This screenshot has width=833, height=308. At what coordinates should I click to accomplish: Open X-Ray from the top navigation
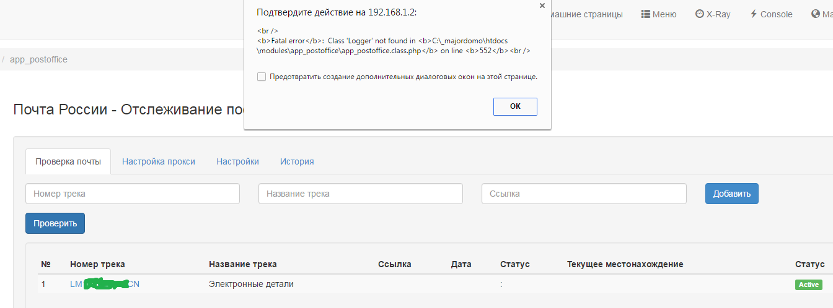[713, 14]
